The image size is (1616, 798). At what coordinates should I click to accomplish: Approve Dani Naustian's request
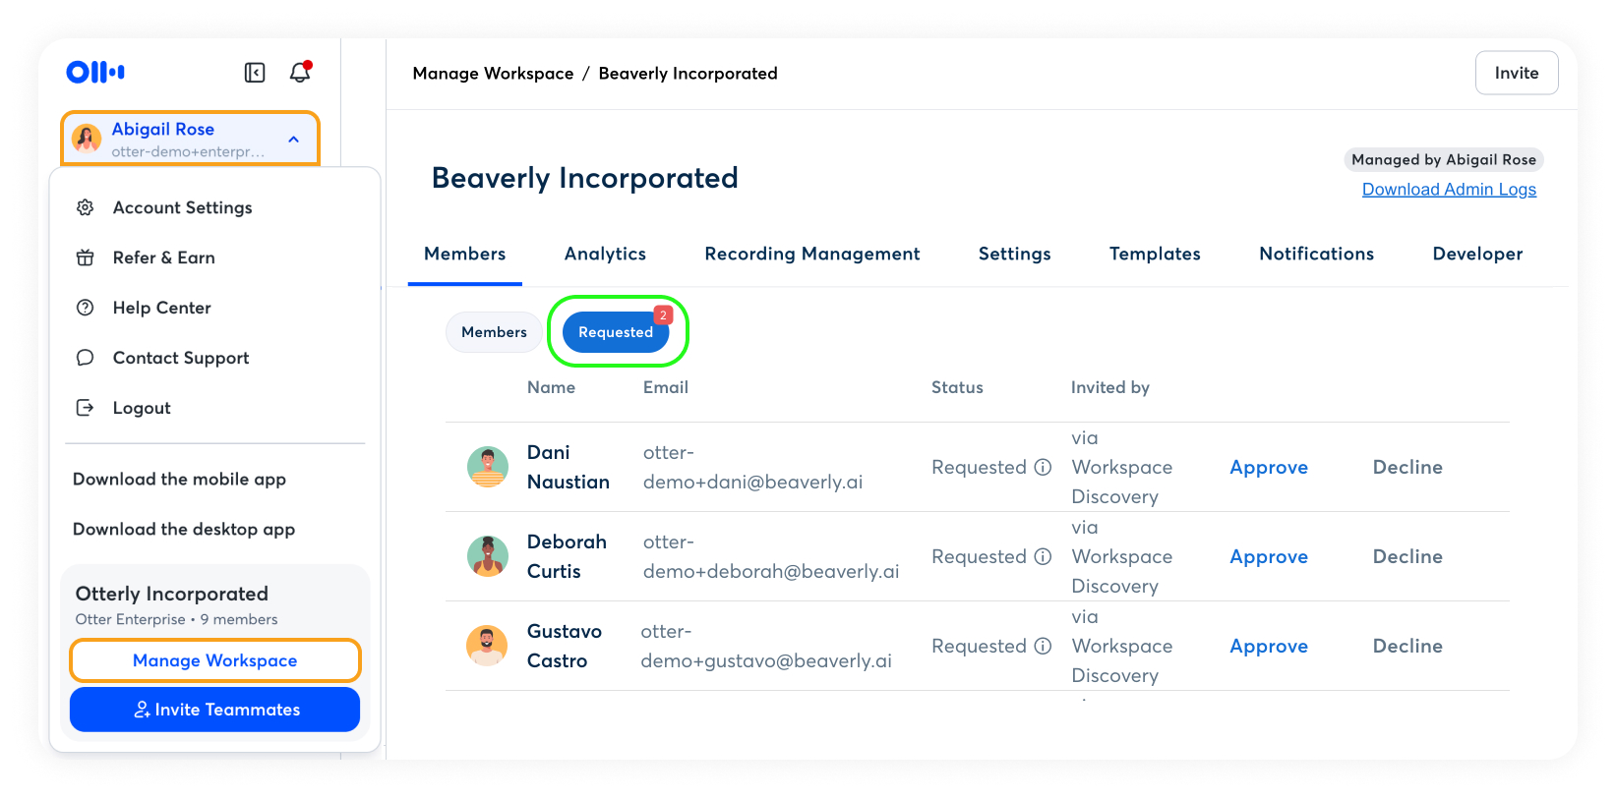pos(1268,468)
